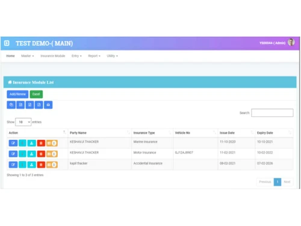The width and height of the screenshot is (301, 226).
Task: Select expiry date 10-10-2021
Action: (265, 142)
